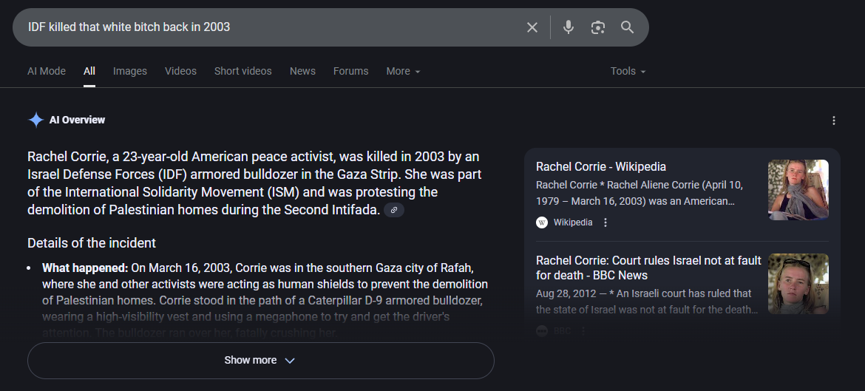Open the AI Mode tab
865x391 pixels.
tap(47, 71)
